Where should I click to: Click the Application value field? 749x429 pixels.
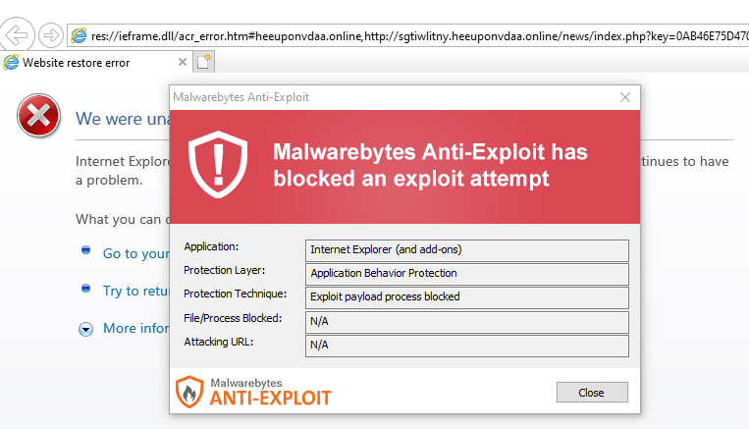click(x=467, y=250)
